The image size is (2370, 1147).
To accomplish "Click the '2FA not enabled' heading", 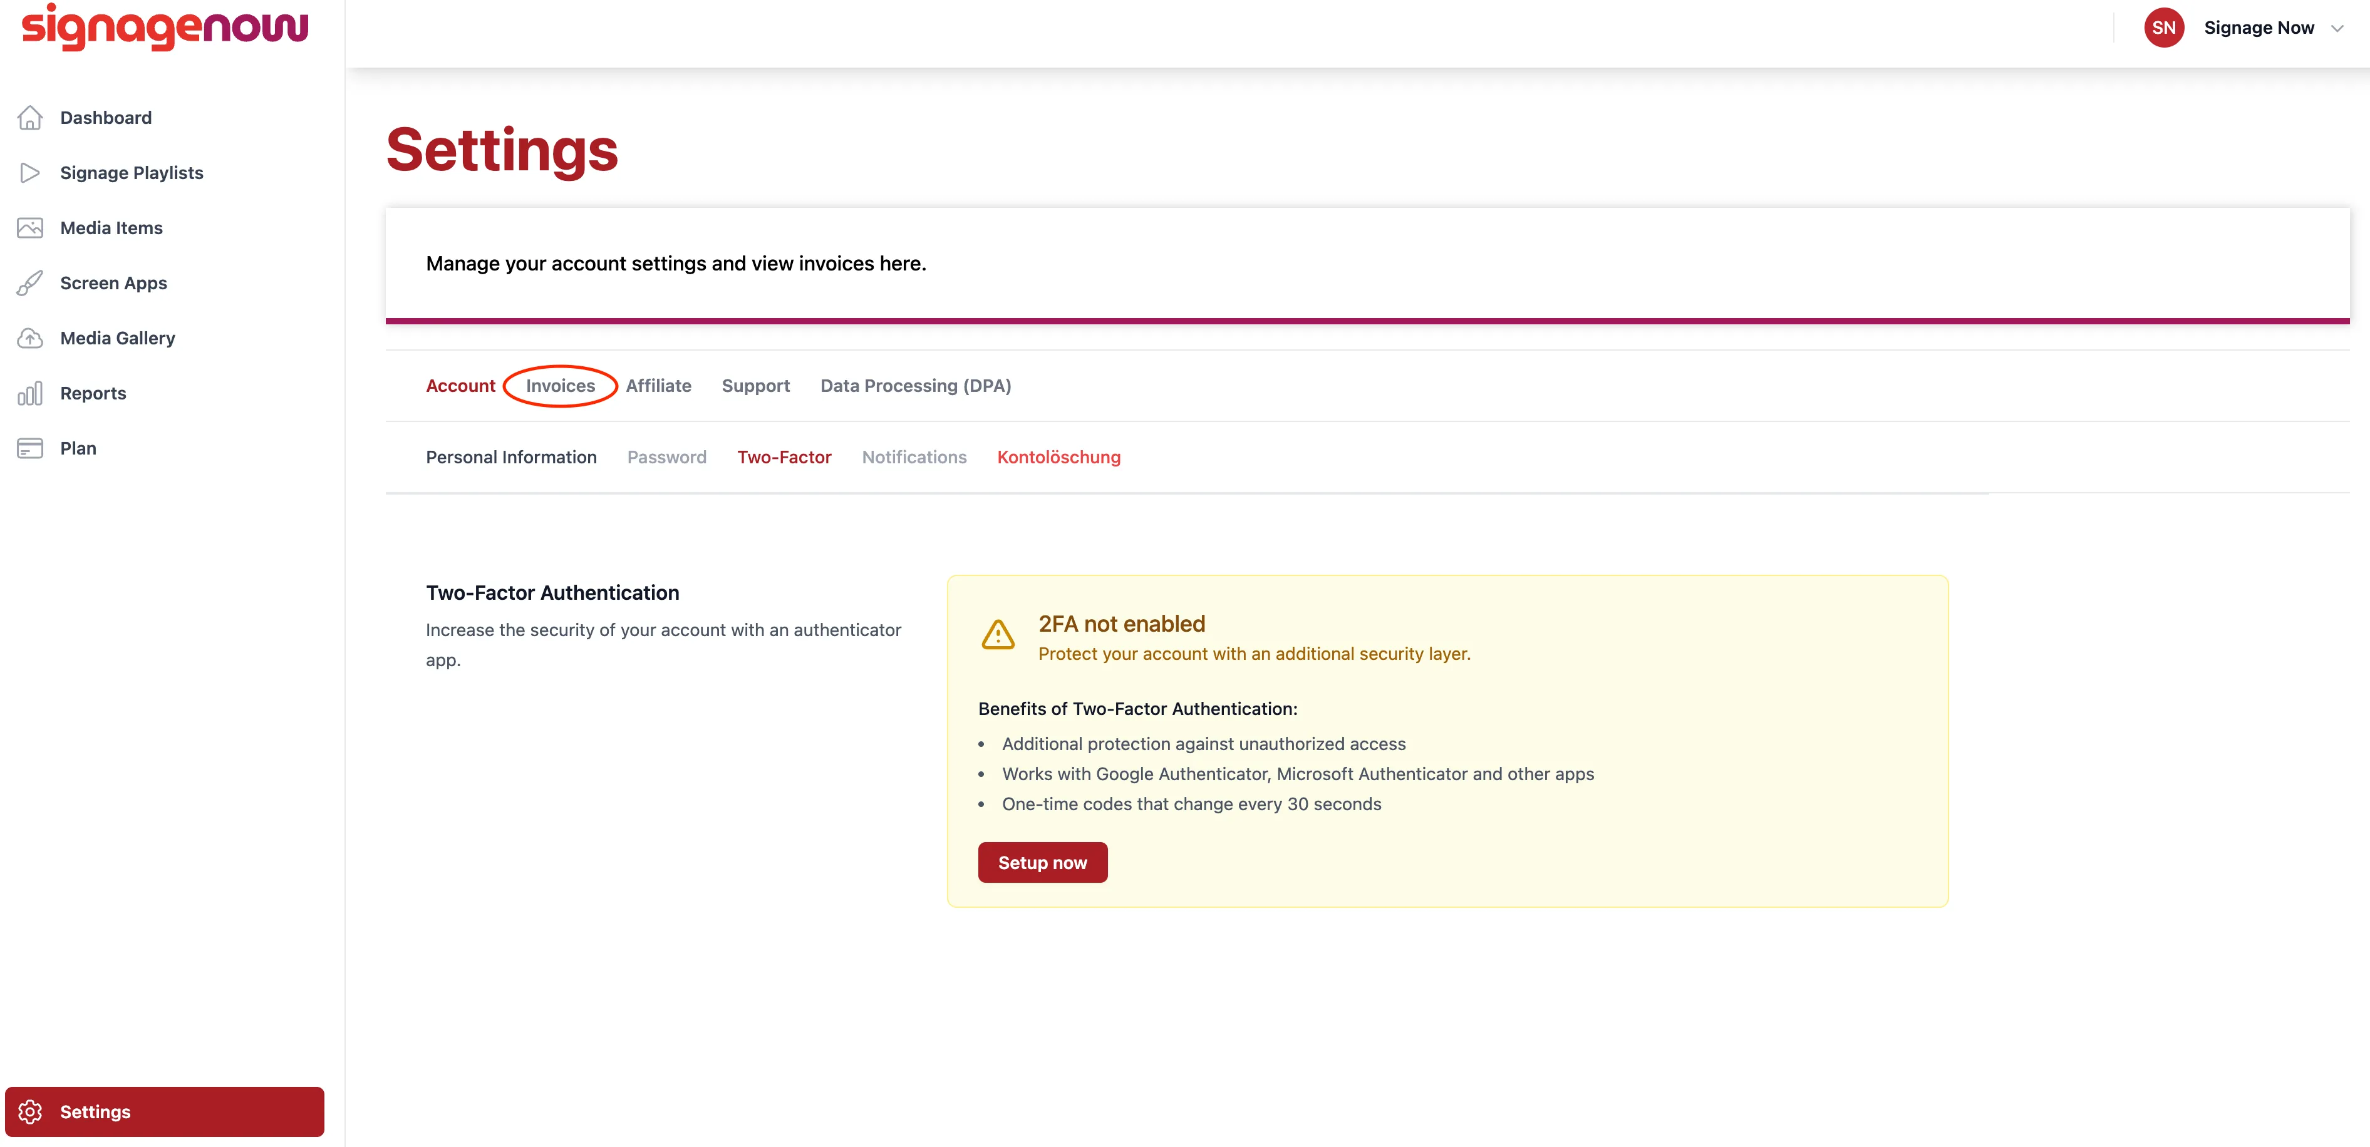I will 1122,624.
